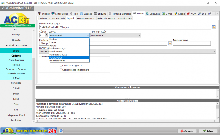This screenshot has width=220, height=135.
Task: Click the Cancelar button
Action: (x=187, y=131)
